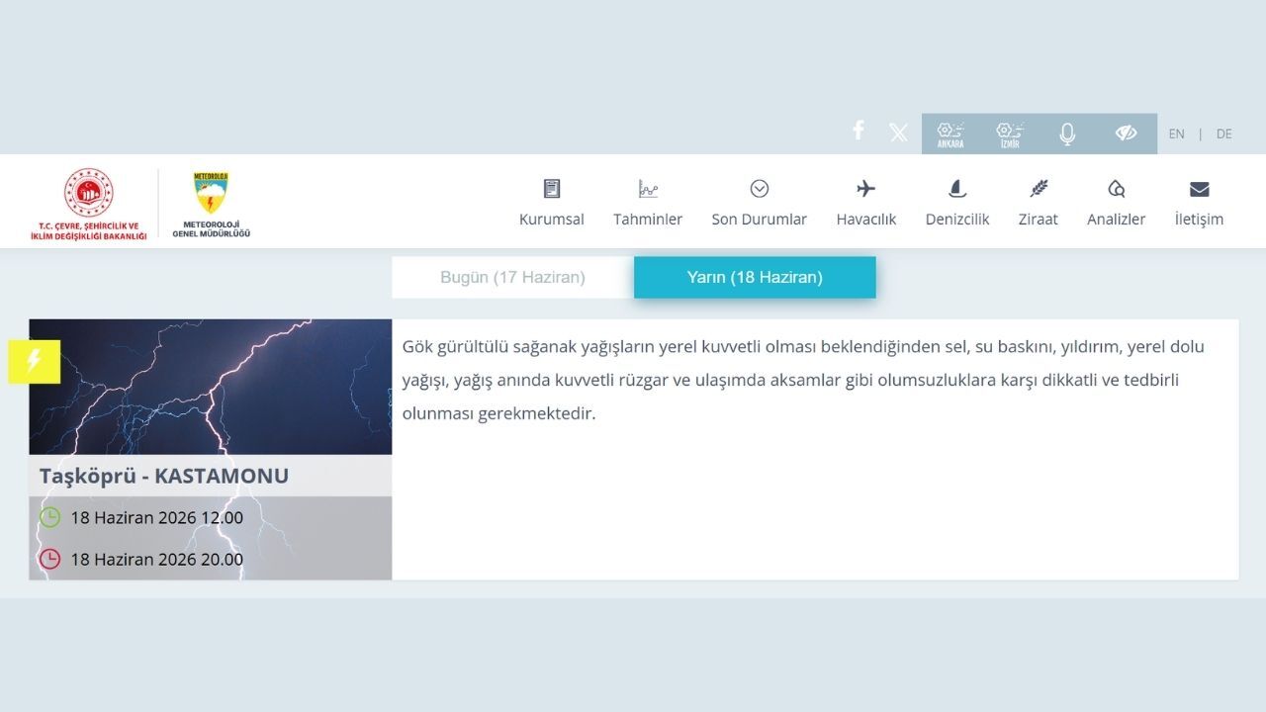Click the İletişim envelope icon

pyautogui.click(x=1199, y=189)
